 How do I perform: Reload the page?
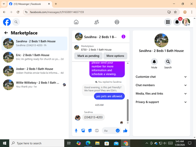click(x=18, y=12)
